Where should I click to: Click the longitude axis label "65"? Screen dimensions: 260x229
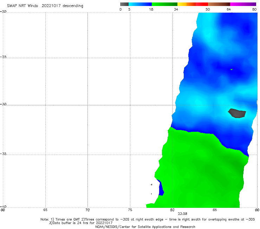(x=45, y=210)
